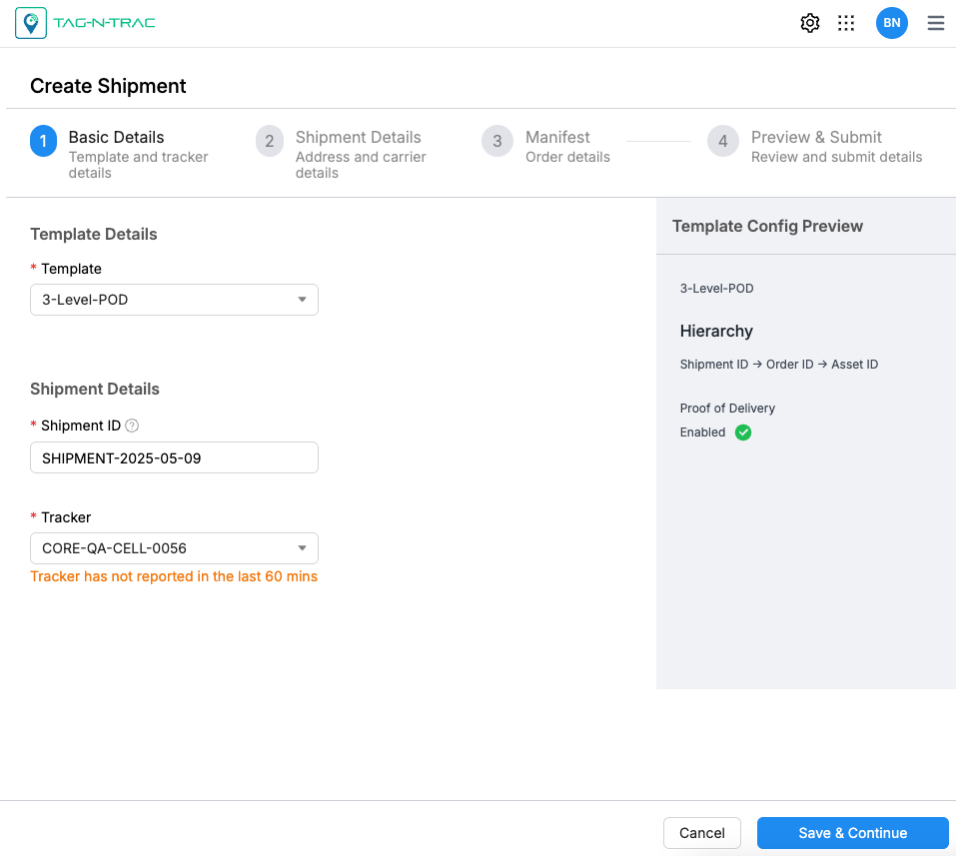Click the Cancel button

click(x=702, y=833)
